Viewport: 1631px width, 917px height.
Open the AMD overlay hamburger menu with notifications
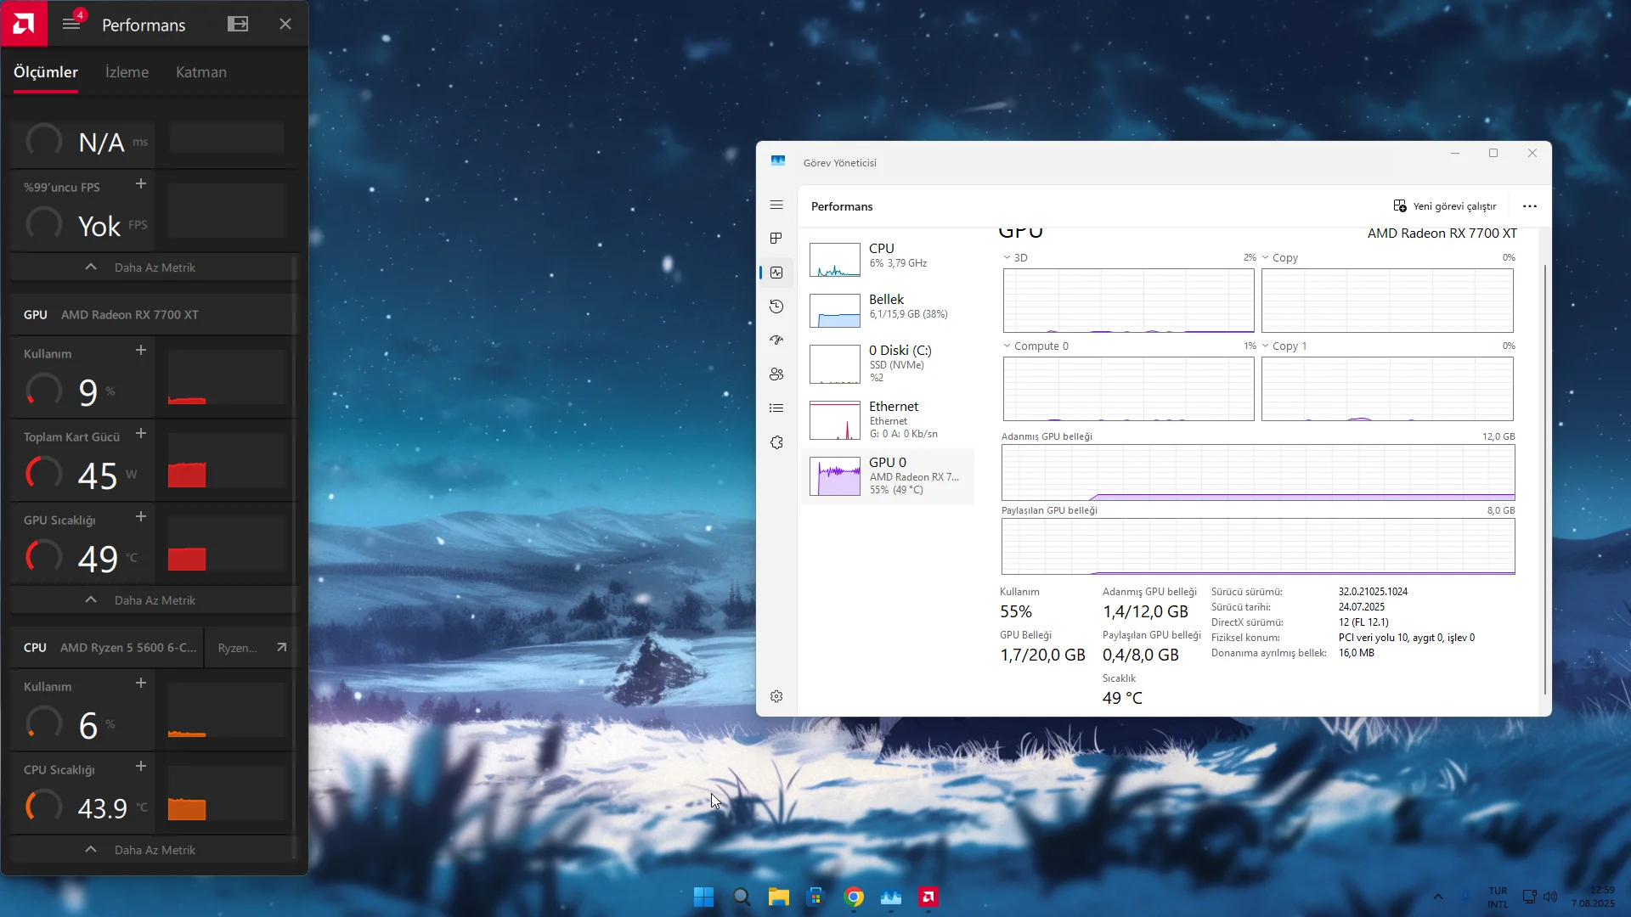(71, 23)
